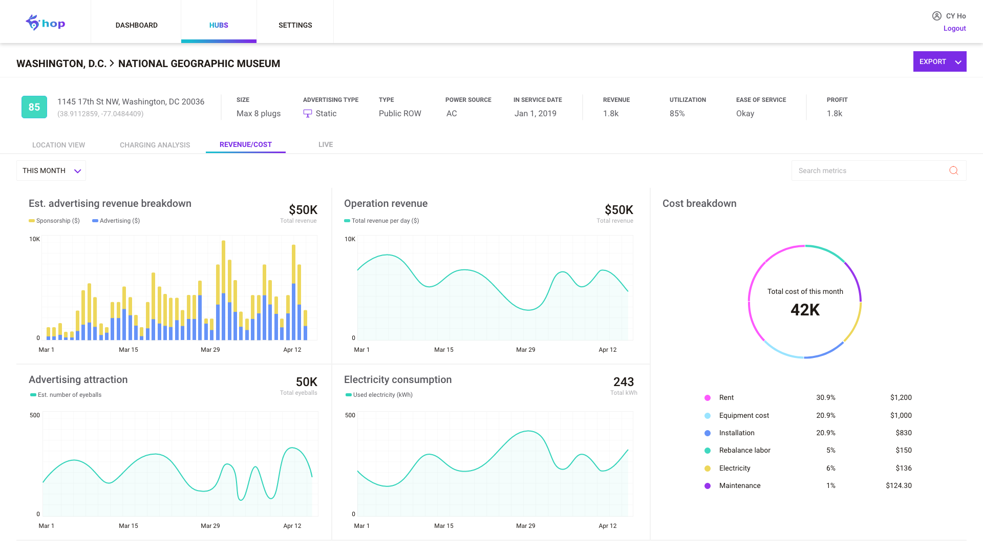Click the Installation blue color dot

[708, 433]
